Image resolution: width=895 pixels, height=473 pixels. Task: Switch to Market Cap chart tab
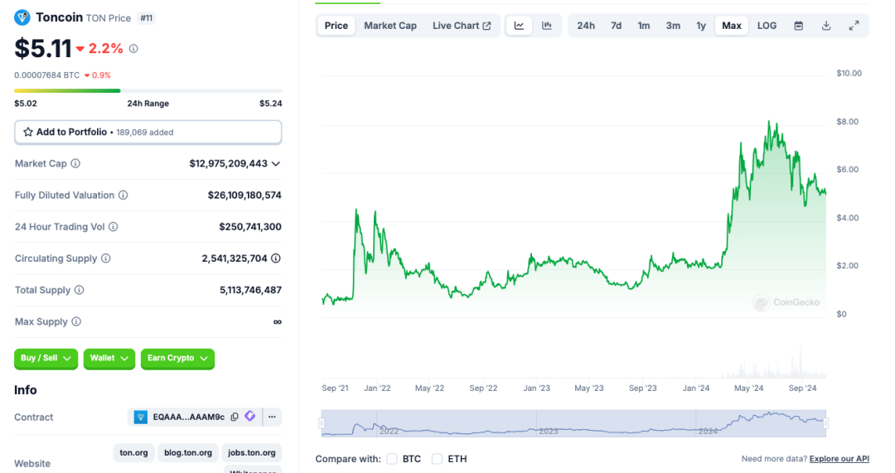pos(390,26)
